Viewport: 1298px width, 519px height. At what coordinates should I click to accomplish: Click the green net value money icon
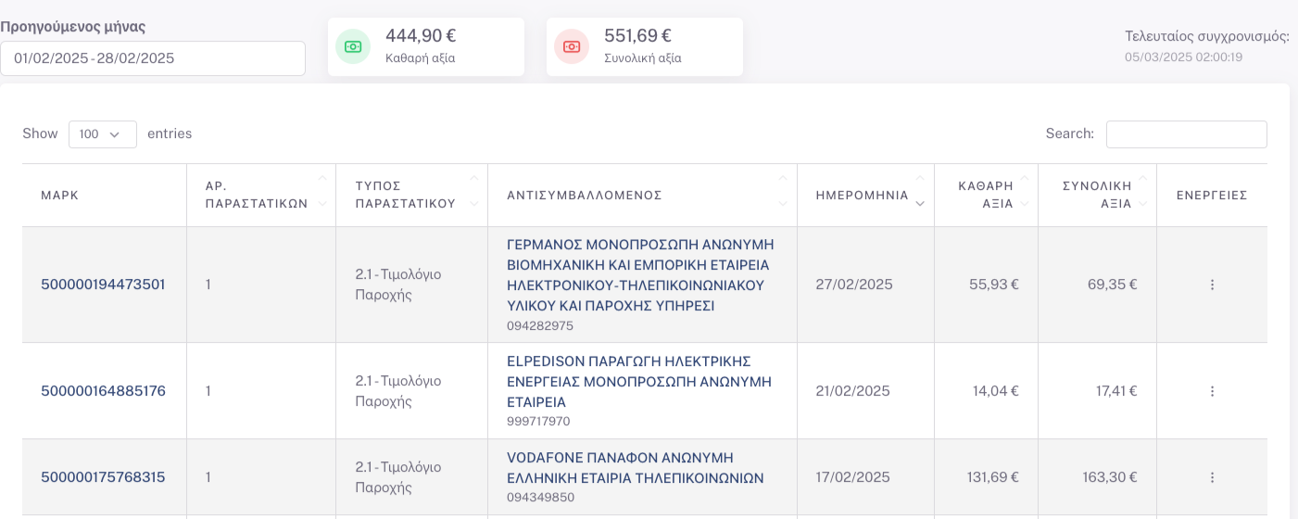tap(352, 46)
